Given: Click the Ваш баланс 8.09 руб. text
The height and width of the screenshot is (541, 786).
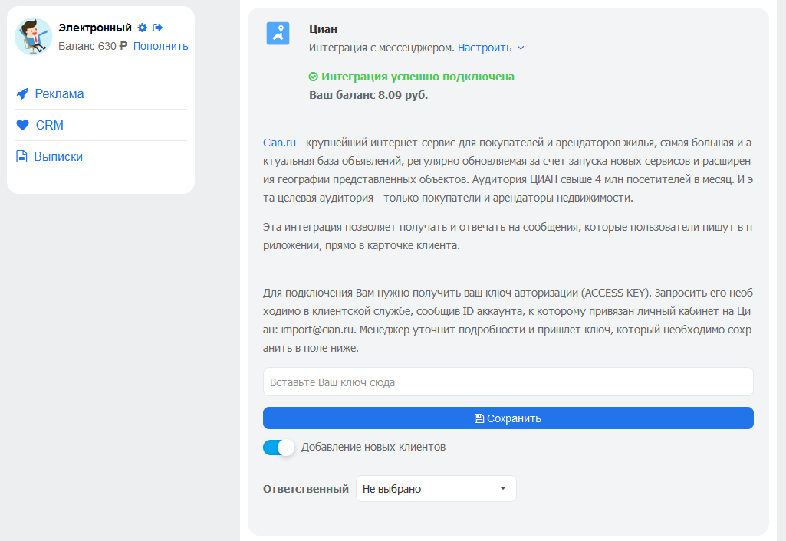Looking at the screenshot, I should coord(368,95).
